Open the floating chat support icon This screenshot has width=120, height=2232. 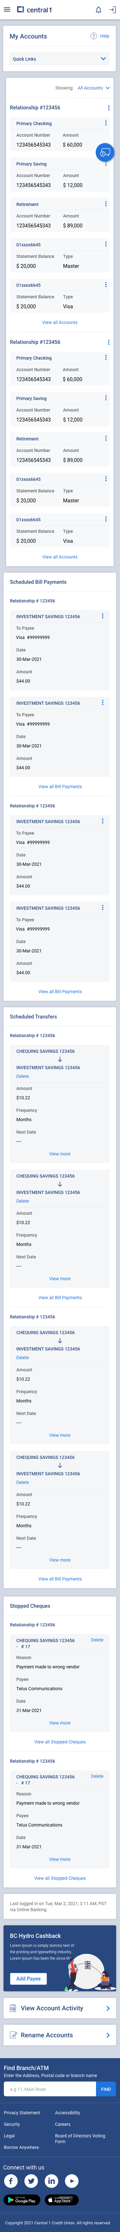click(104, 152)
